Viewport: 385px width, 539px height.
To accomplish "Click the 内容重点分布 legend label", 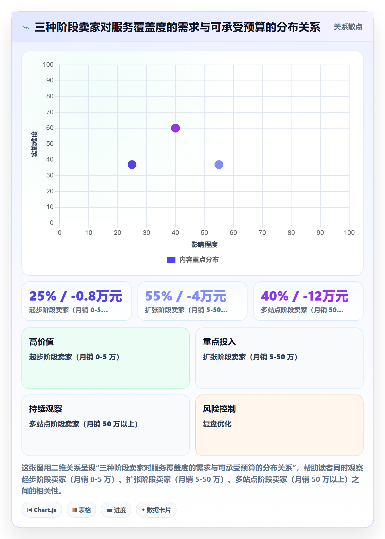I will [x=199, y=260].
